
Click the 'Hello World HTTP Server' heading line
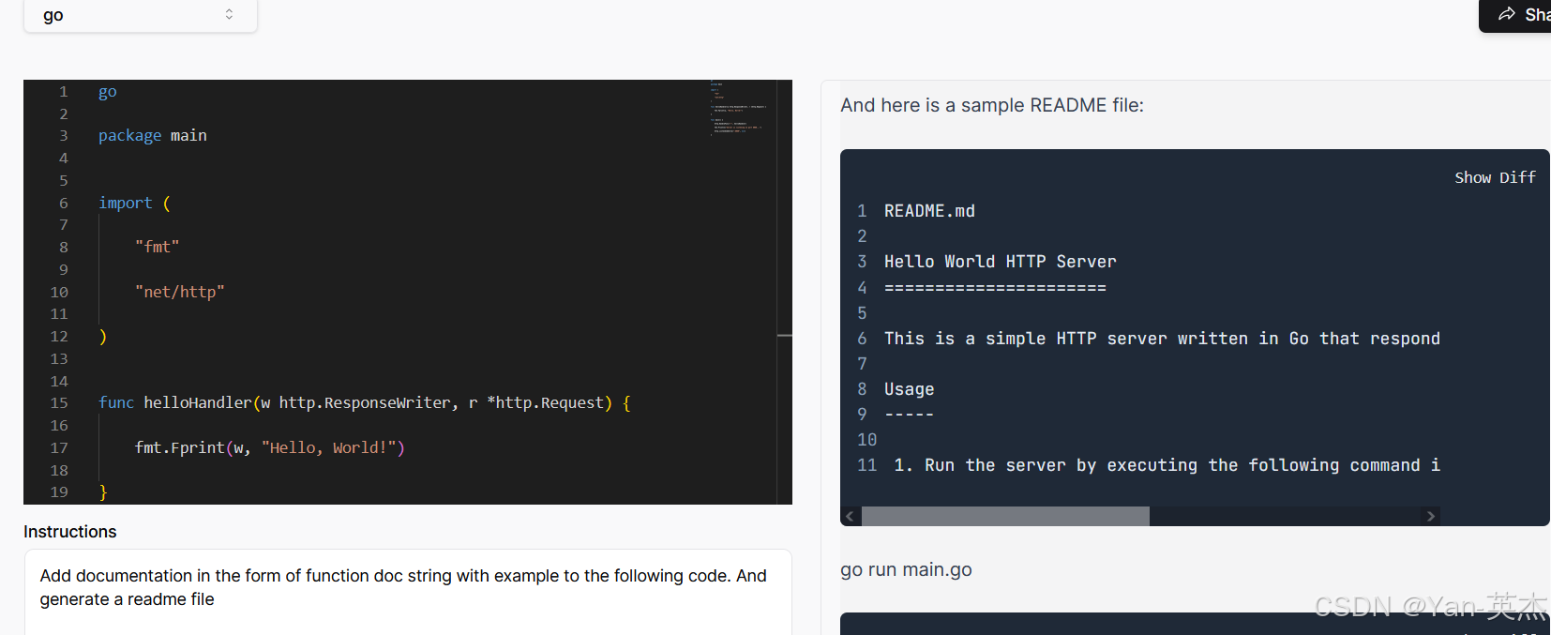1001,262
